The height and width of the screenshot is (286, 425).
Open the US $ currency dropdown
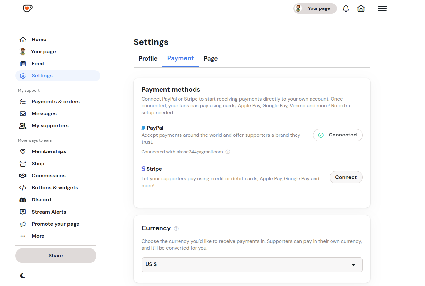pos(252,265)
